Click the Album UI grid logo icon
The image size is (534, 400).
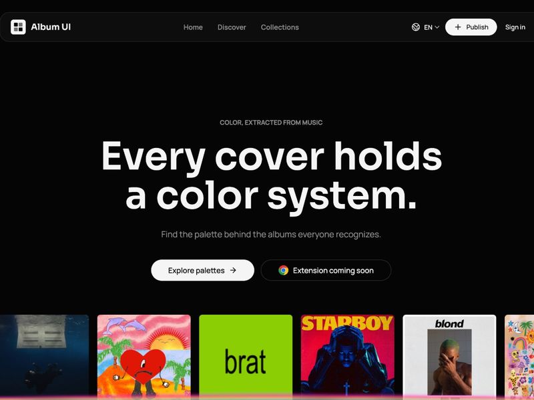18,27
